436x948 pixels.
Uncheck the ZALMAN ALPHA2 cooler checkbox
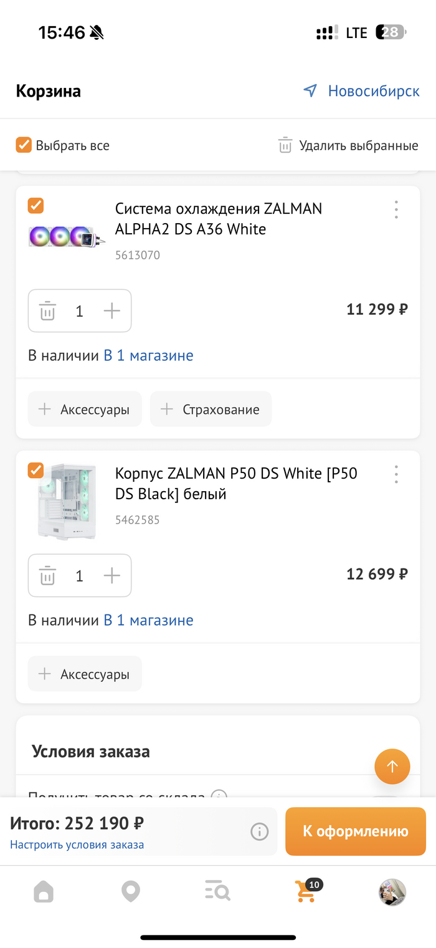[36, 206]
